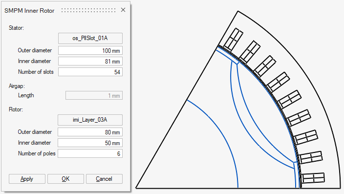Select the 'Number of poles' label

tap(37, 153)
